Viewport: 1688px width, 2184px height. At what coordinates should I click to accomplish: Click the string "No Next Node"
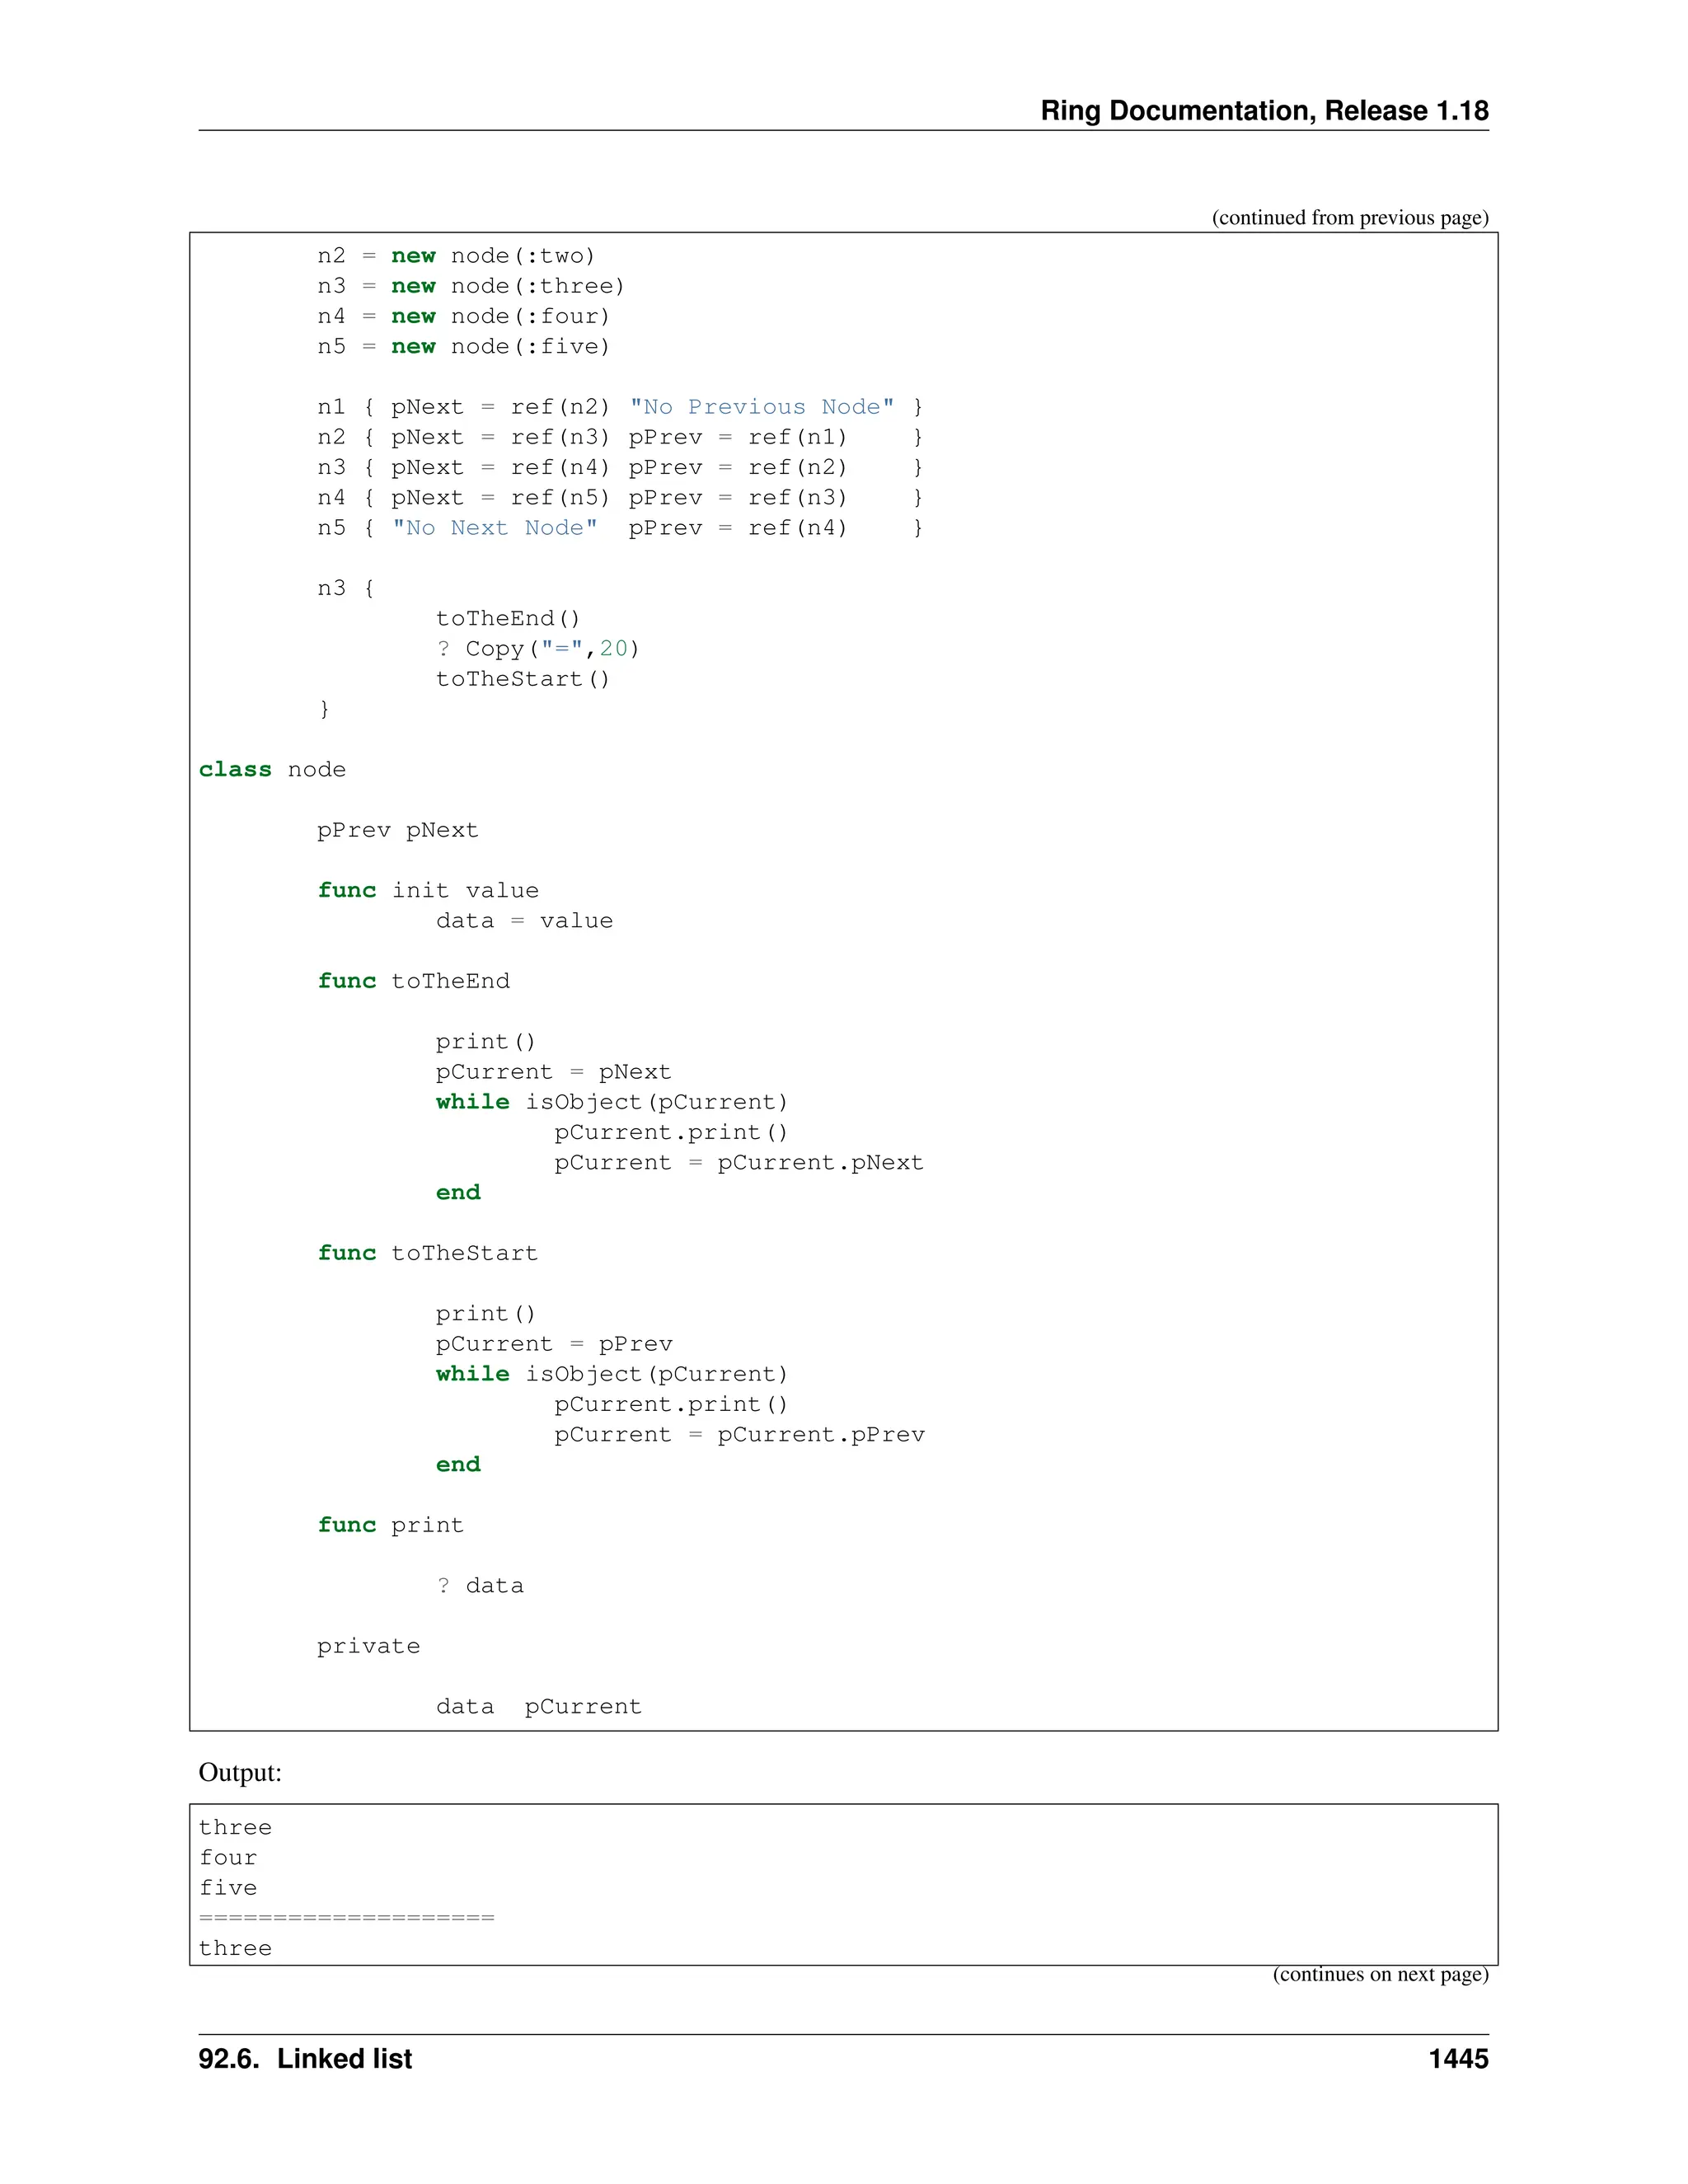click(x=495, y=527)
